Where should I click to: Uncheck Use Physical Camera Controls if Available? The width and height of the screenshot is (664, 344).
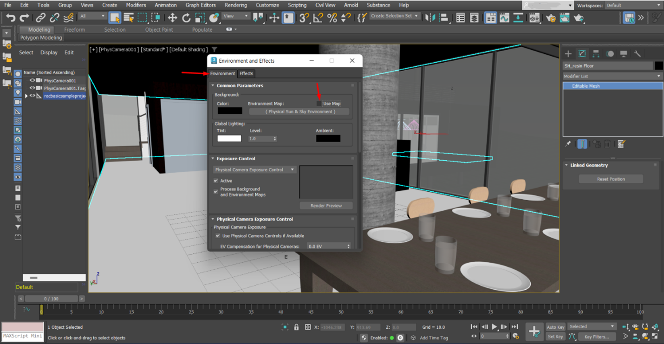tap(218, 235)
